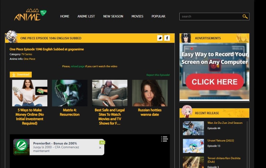The width and height of the screenshot is (266, 168).
Task: Click Best Safe and Legal Sites title
Action: click(110, 117)
